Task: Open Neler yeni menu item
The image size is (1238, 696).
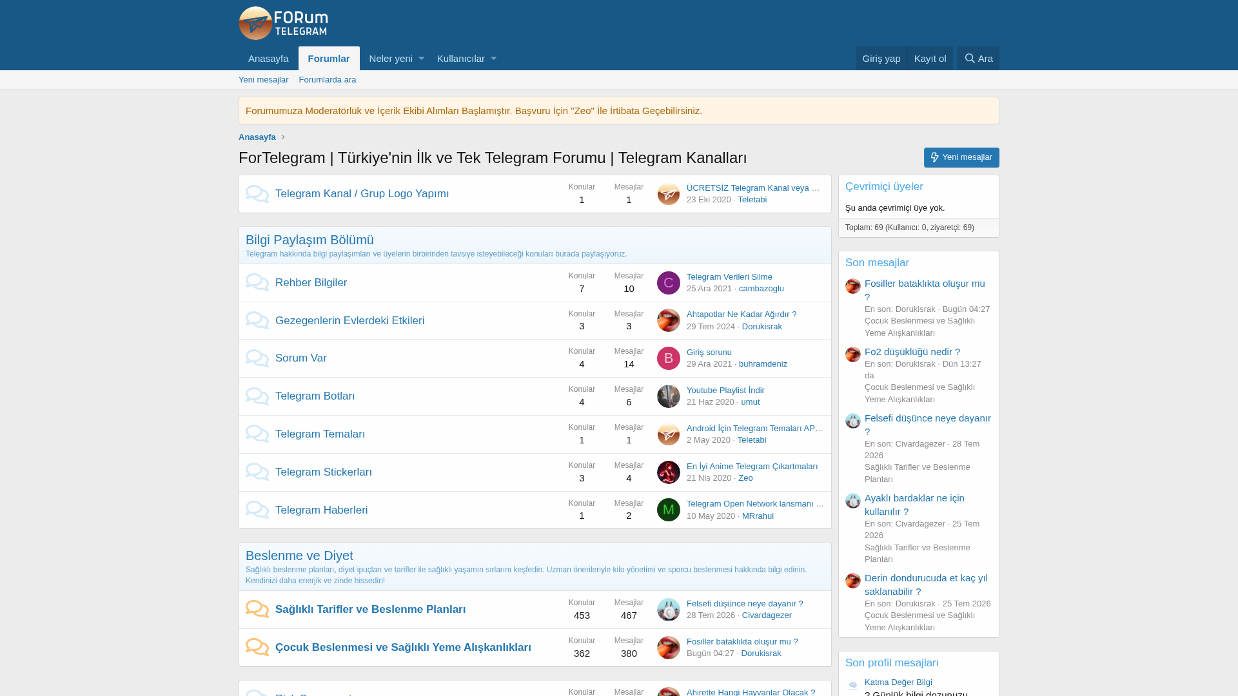Action: [x=391, y=59]
